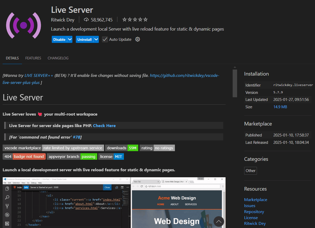Open the extension settings gear icon
Viewport: 315px width, 228px height.
138,39
